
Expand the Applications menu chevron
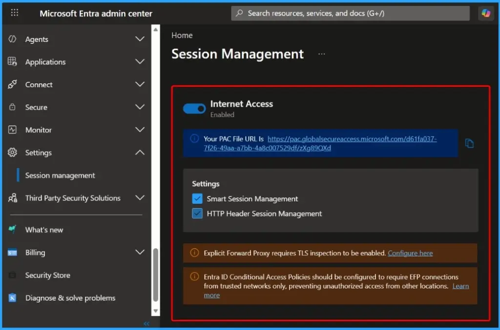point(140,61)
